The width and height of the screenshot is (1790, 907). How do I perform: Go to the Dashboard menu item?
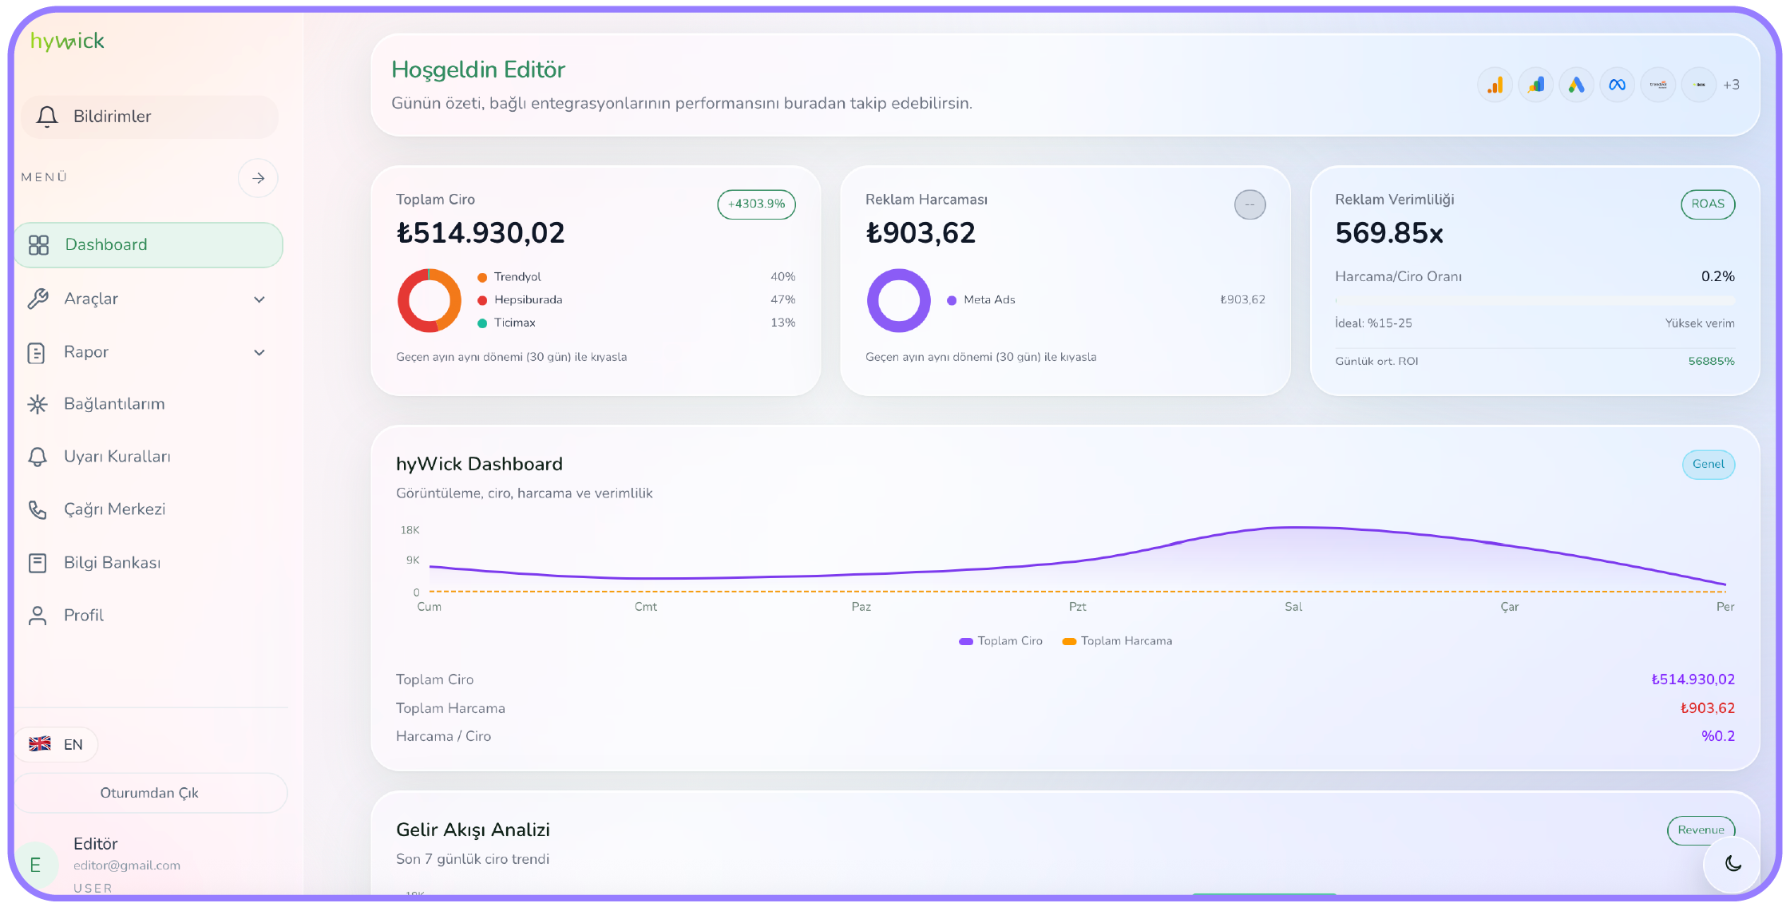pyautogui.click(x=149, y=244)
